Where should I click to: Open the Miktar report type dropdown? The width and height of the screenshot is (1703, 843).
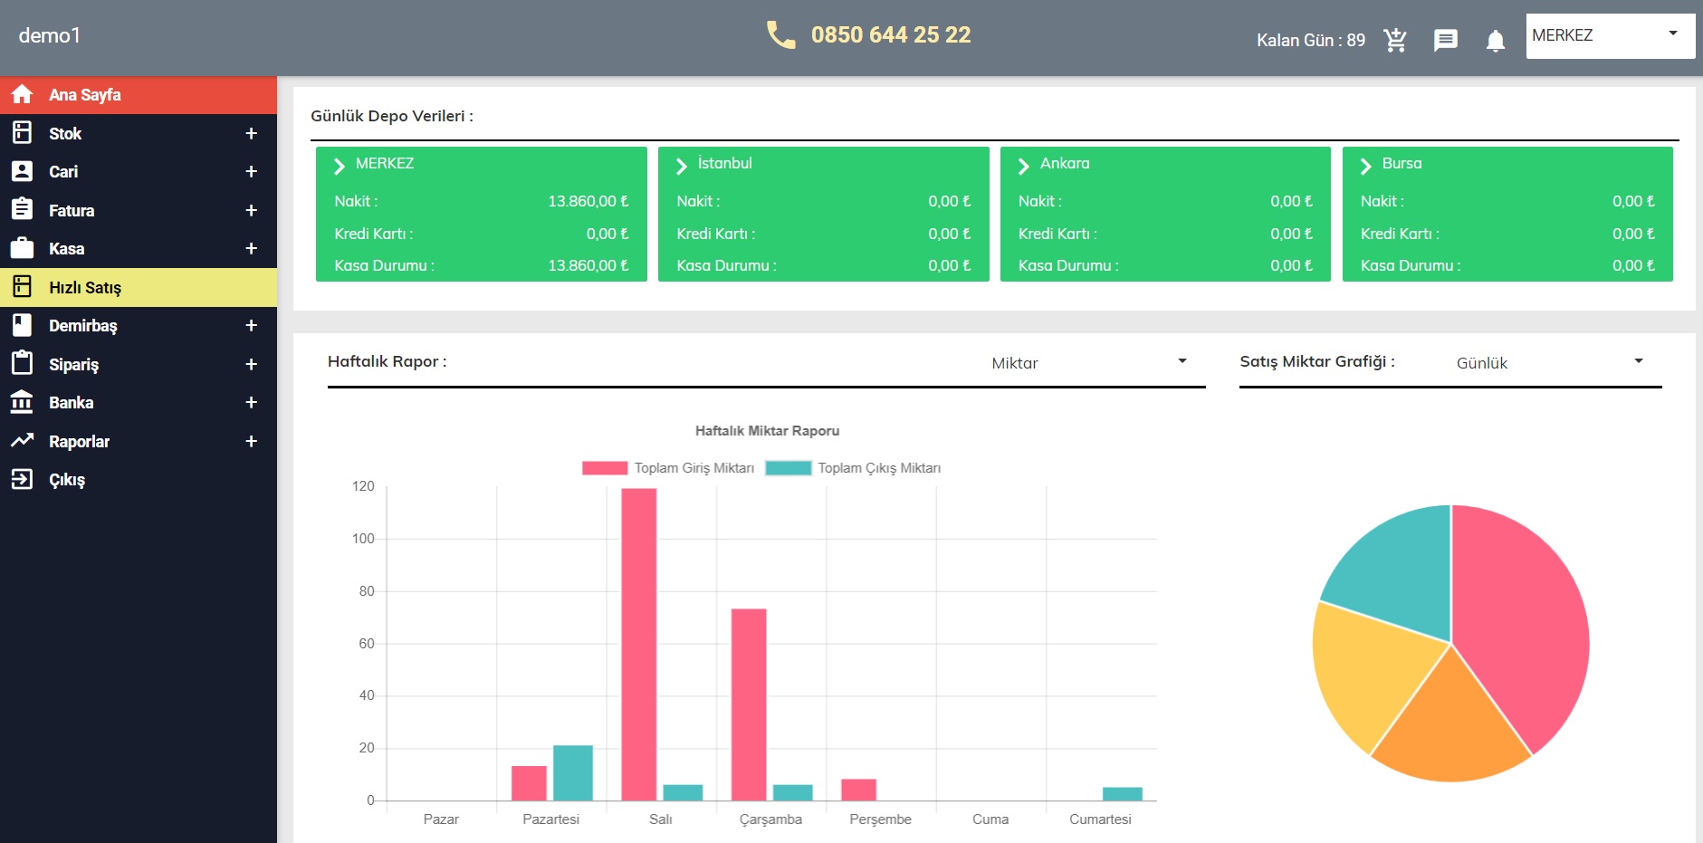1088,362
